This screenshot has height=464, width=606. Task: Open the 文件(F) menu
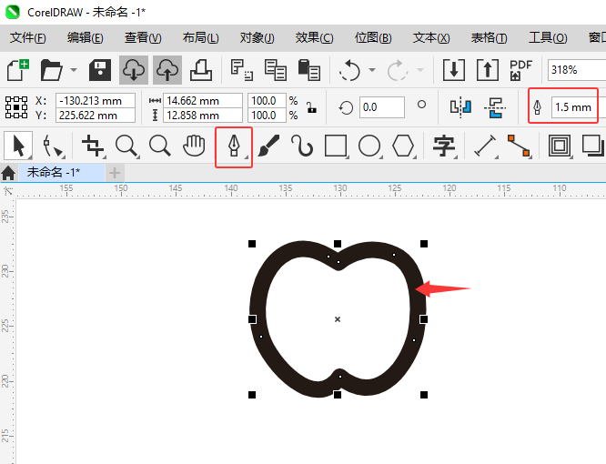[x=28, y=37]
